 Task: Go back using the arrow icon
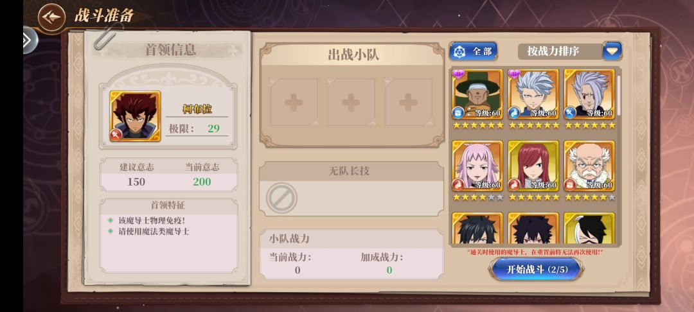[x=51, y=17]
